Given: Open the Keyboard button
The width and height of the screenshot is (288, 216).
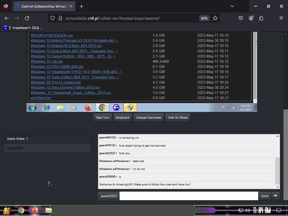Looking at the screenshot, I should 122,118.
